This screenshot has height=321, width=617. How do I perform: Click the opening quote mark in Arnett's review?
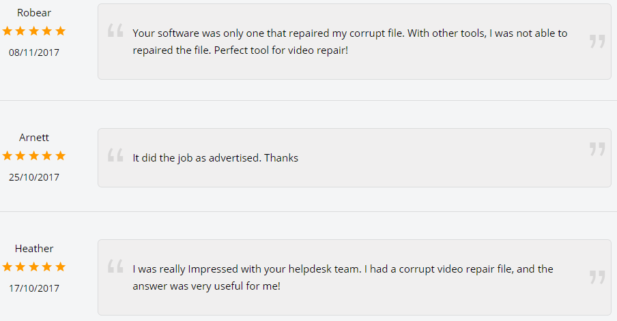click(115, 155)
